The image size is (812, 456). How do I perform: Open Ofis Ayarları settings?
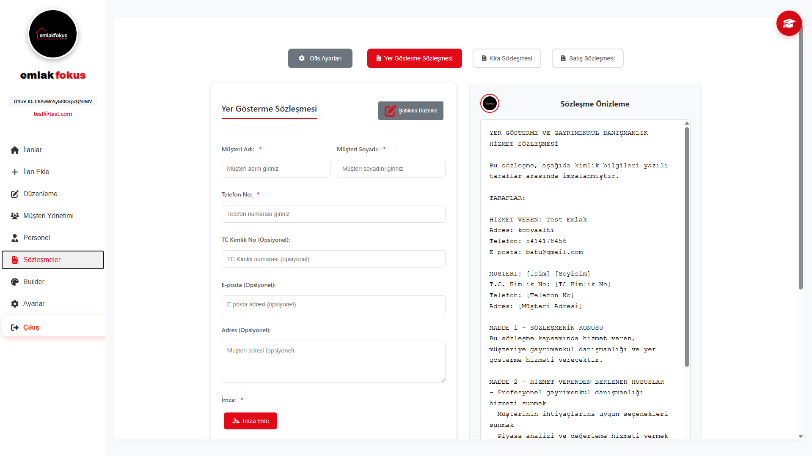pos(320,58)
